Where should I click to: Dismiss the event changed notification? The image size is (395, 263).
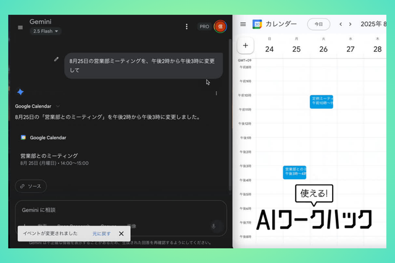coord(121,233)
